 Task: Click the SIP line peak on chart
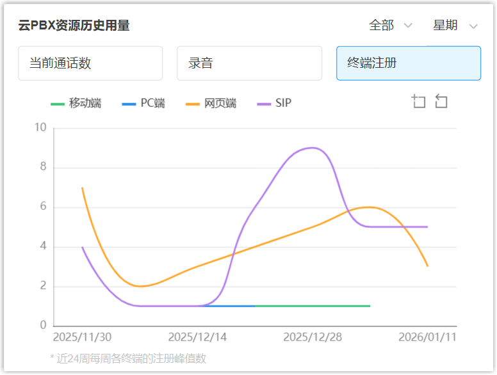pos(313,148)
